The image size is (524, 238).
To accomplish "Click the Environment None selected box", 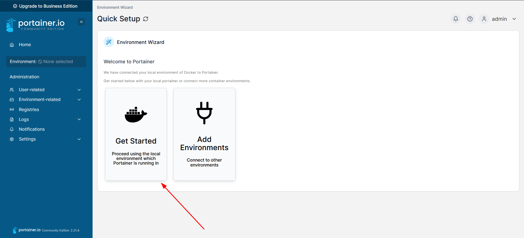I will pyautogui.click(x=46, y=62).
